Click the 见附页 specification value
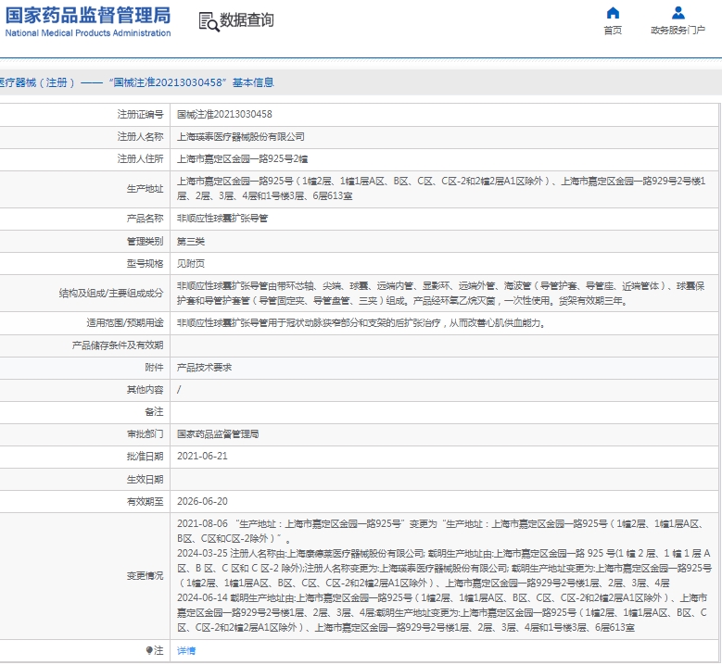Screen dimensions: 722x665 [x=191, y=264]
